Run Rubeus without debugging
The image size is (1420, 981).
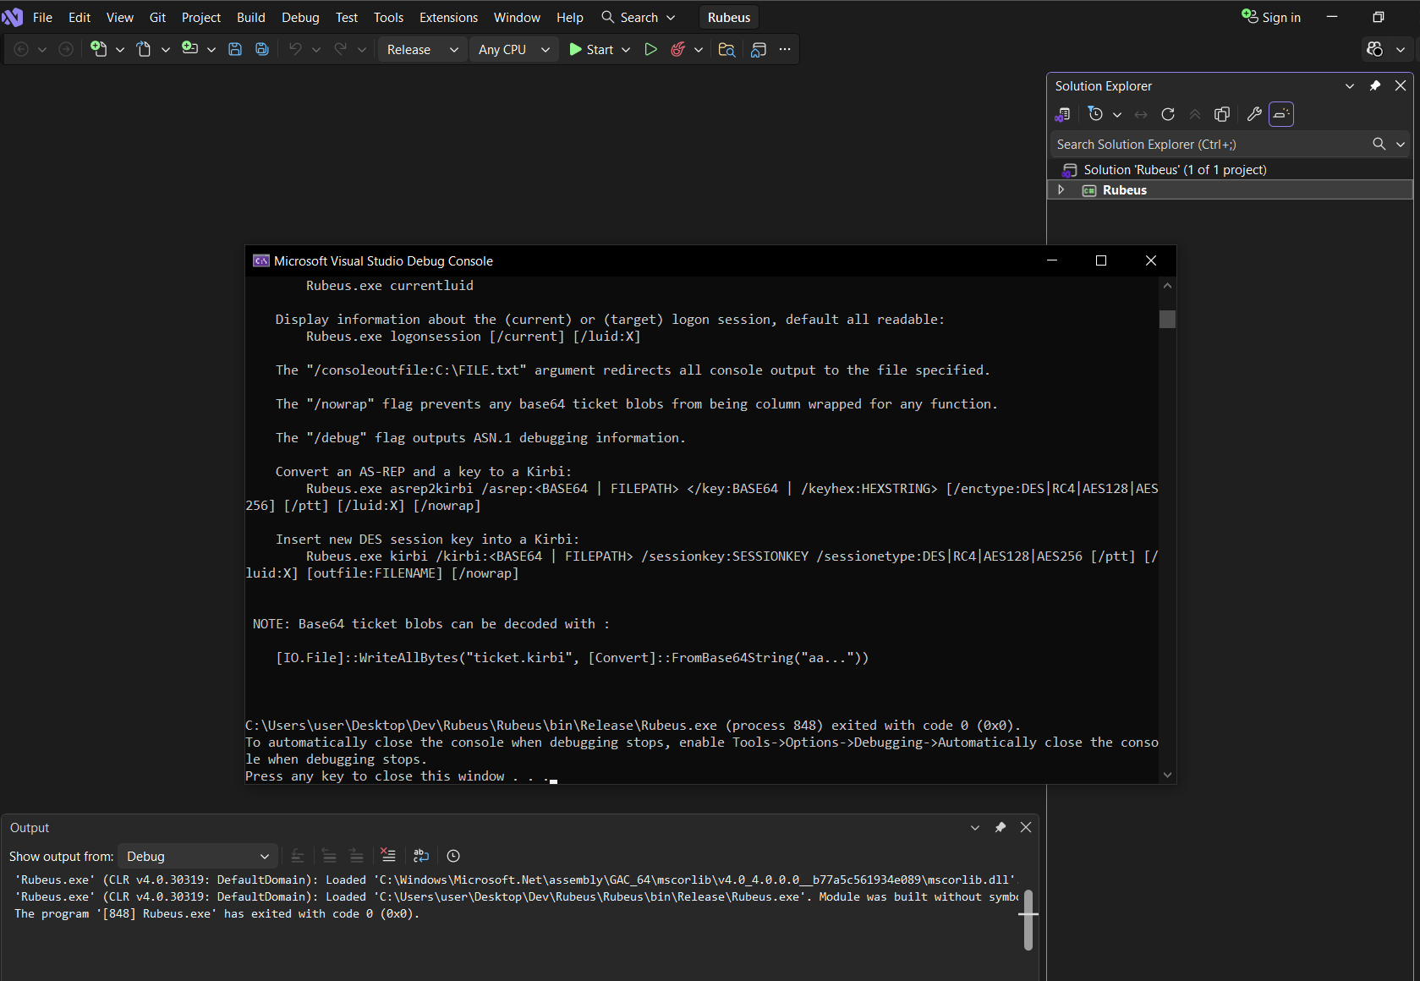pyautogui.click(x=650, y=49)
